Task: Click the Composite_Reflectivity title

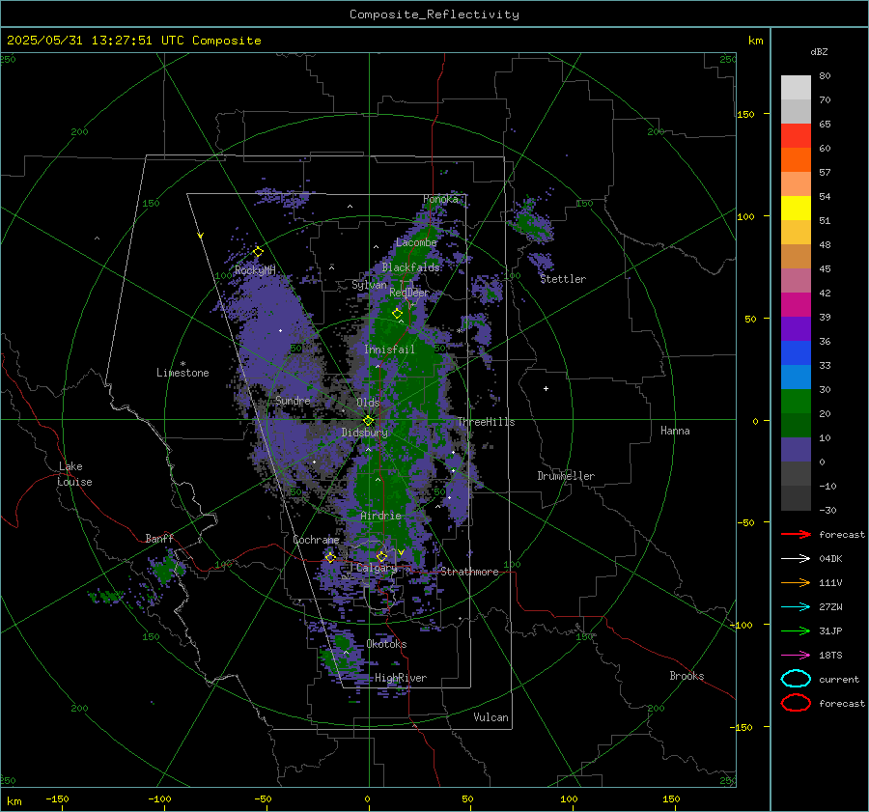Action: [x=434, y=14]
